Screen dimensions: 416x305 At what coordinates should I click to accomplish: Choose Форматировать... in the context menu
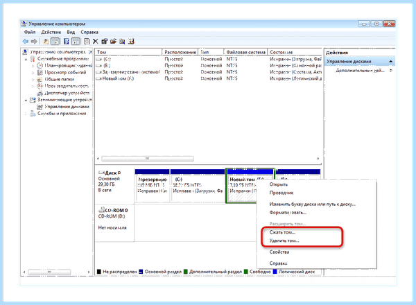tap(288, 213)
